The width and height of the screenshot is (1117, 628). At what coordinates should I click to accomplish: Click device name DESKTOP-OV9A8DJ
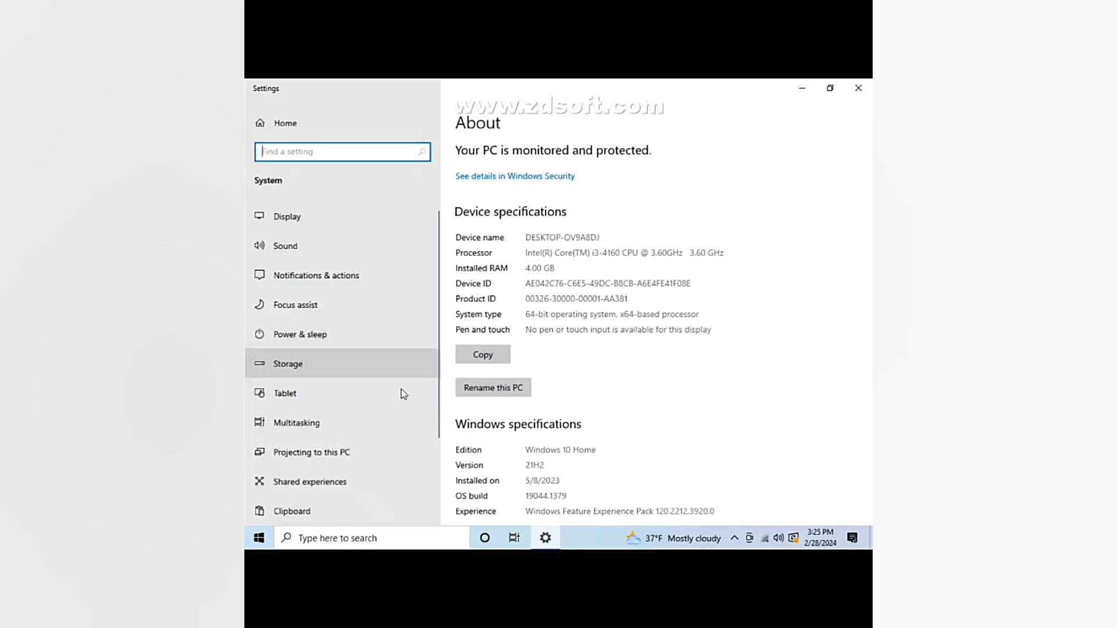pos(562,237)
